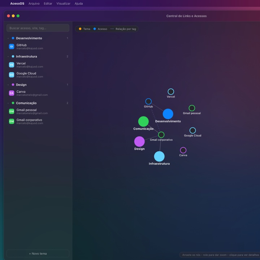Open the Canva entry in sidebar list

[38, 93]
